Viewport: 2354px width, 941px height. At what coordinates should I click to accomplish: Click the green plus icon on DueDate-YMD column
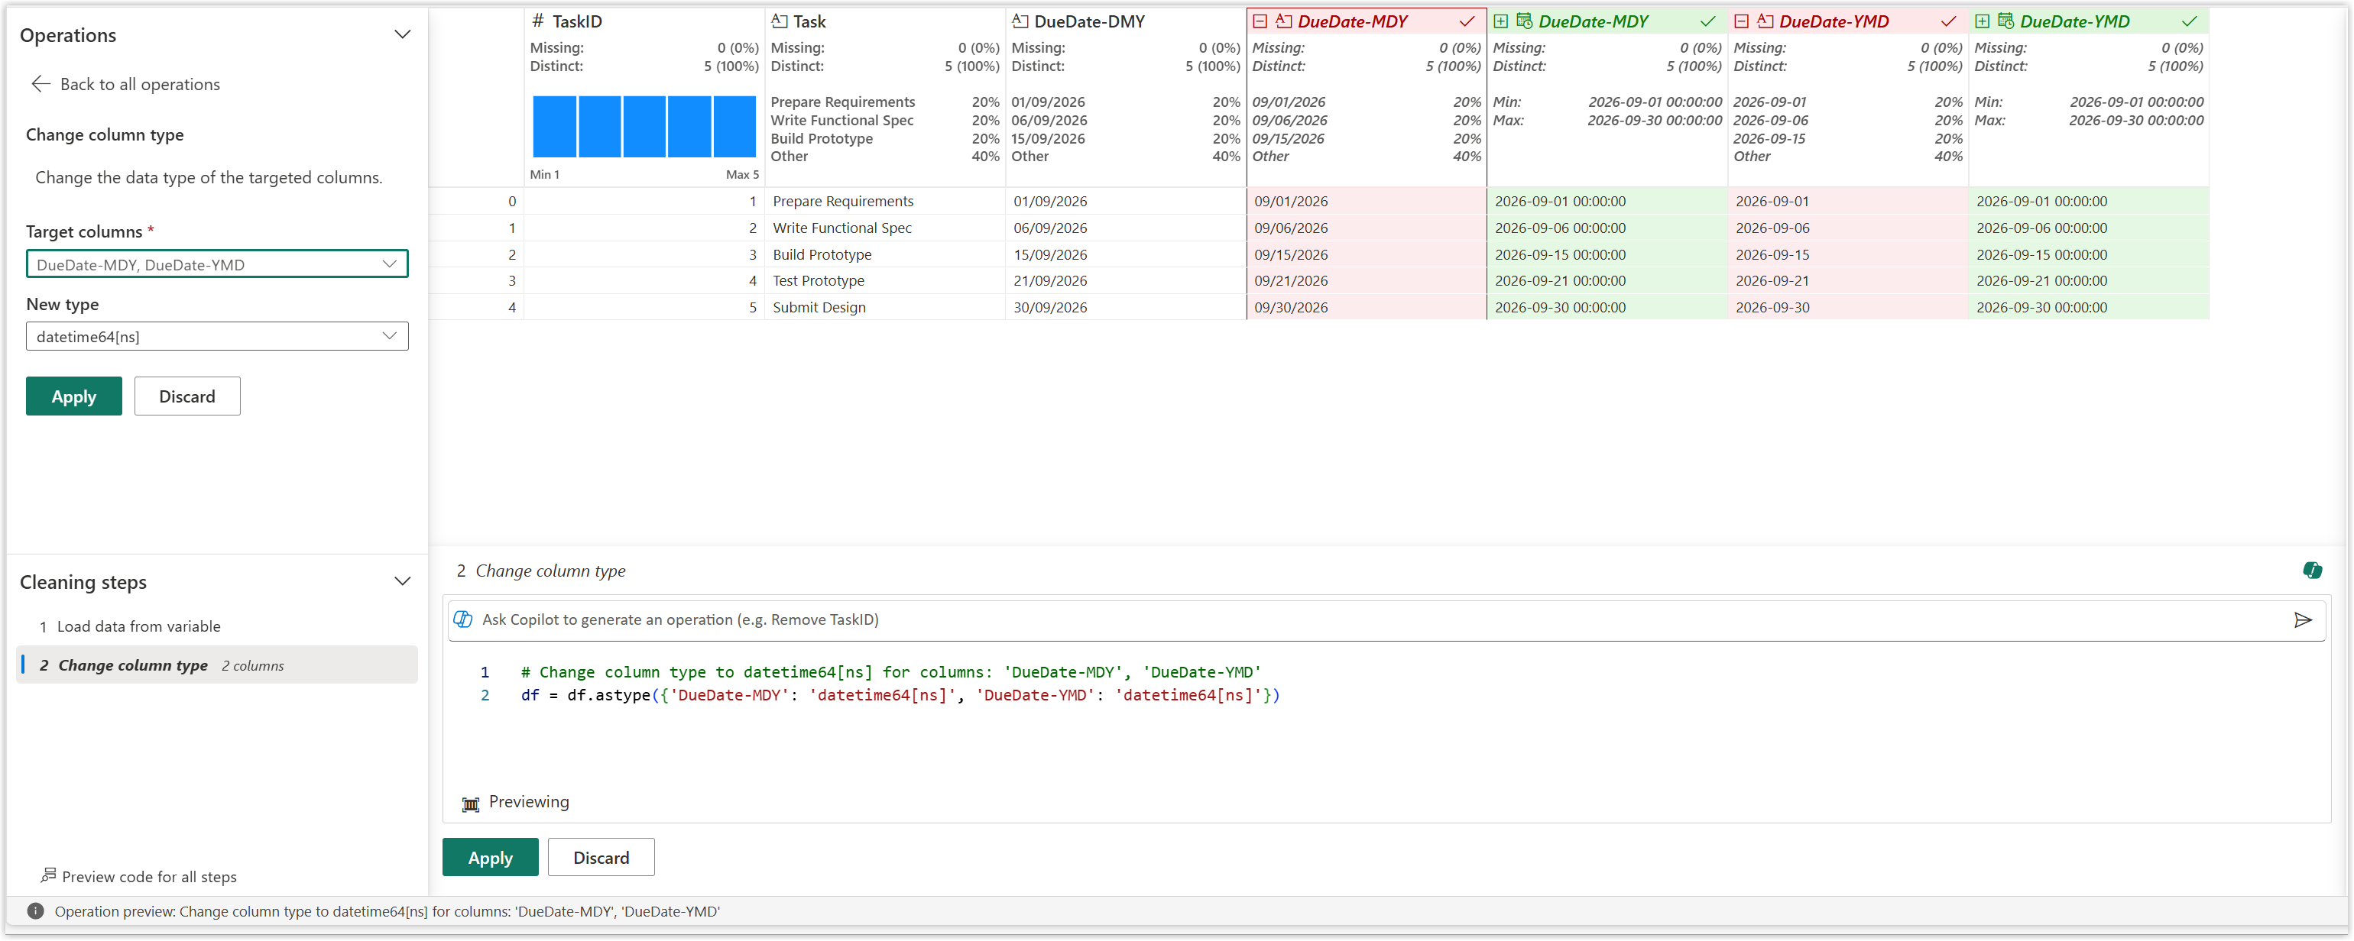1982,21
